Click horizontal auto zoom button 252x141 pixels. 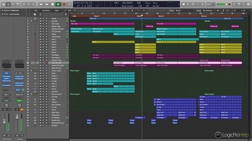[228, 11]
